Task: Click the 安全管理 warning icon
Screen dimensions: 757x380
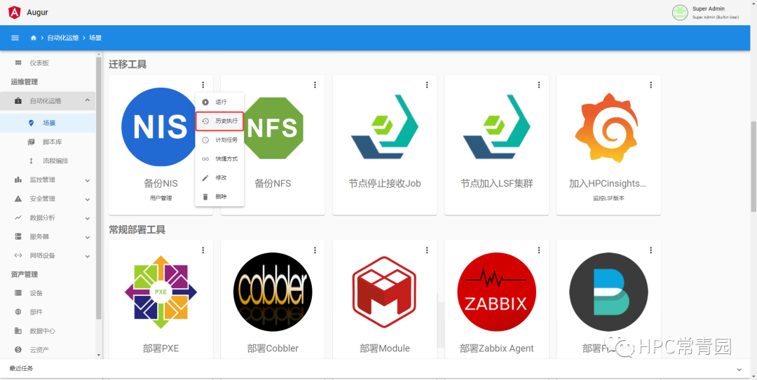Action: pyautogui.click(x=18, y=198)
